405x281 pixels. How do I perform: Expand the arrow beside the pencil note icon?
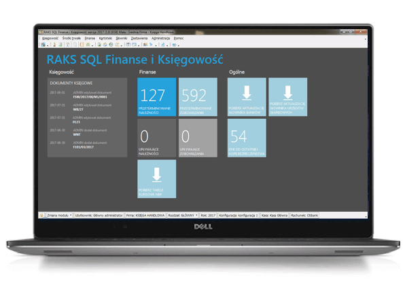pos(167,45)
